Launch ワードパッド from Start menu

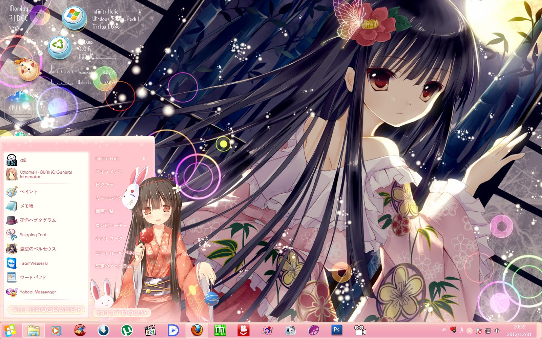click(x=46, y=278)
